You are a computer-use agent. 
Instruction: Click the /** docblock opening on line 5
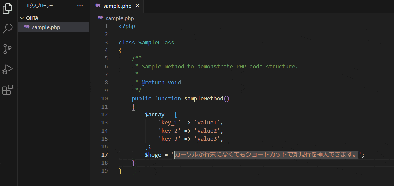137,58
